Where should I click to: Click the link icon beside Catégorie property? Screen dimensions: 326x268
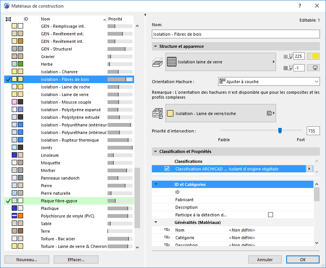[167, 237]
